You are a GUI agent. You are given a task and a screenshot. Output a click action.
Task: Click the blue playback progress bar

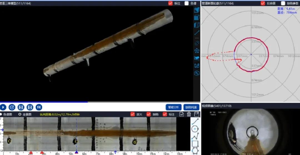(x=44, y=102)
